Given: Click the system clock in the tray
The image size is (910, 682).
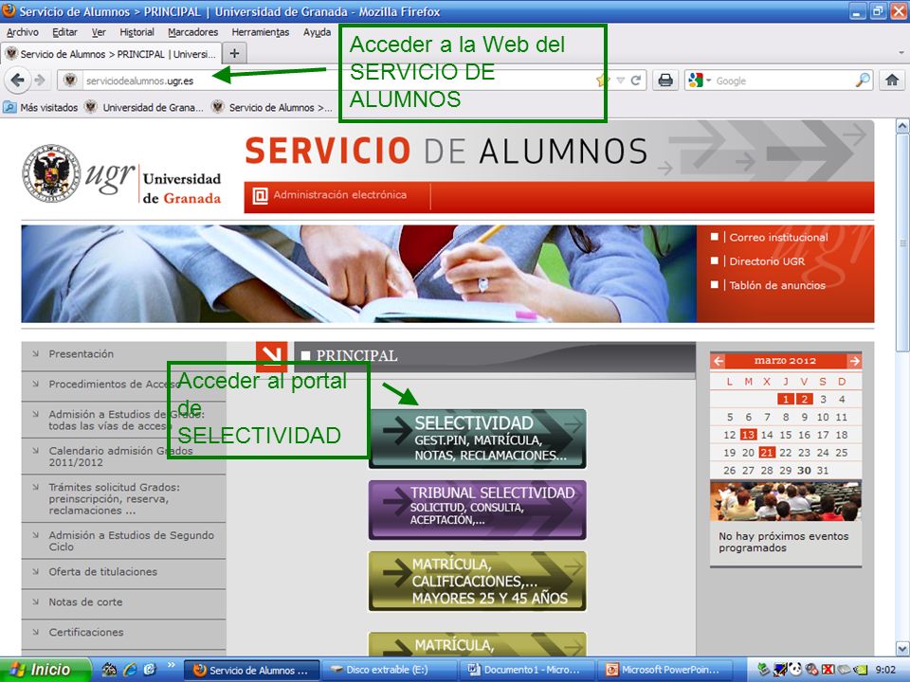Looking at the screenshot, I should click(x=885, y=671).
